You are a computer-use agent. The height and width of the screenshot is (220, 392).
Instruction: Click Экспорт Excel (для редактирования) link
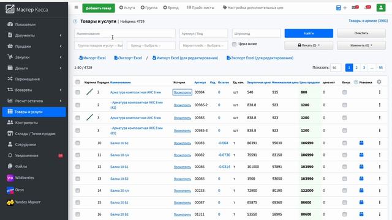coord(260,58)
